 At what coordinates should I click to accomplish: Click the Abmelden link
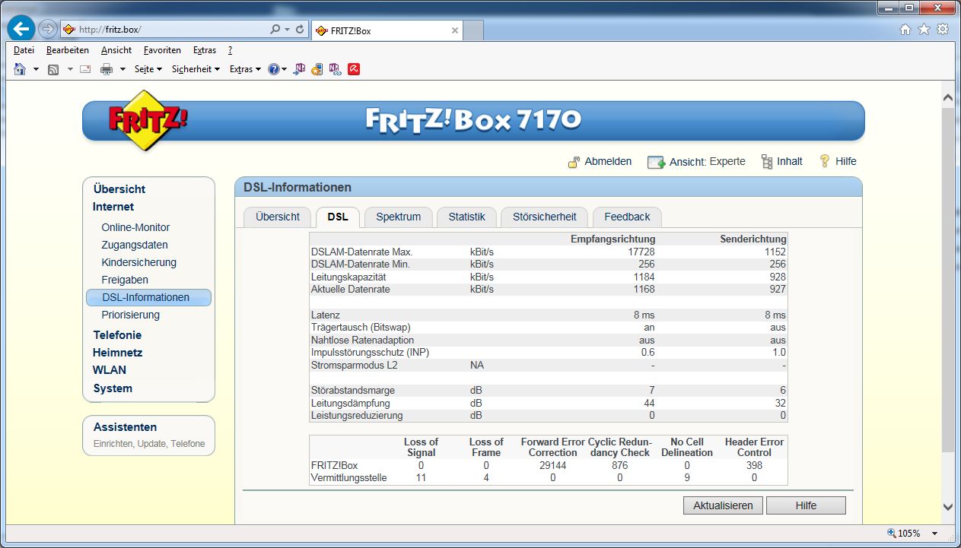[x=608, y=161]
